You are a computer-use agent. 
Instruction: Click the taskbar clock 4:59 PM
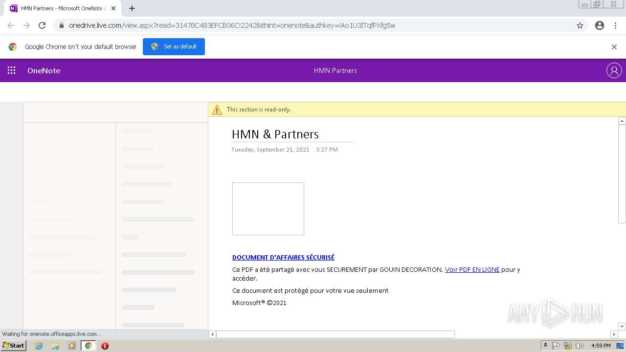[x=601, y=346]
